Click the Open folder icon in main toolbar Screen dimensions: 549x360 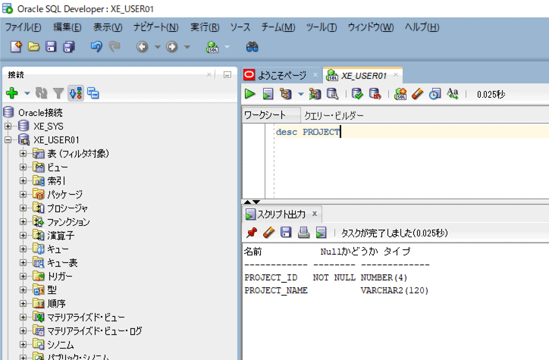33,47
